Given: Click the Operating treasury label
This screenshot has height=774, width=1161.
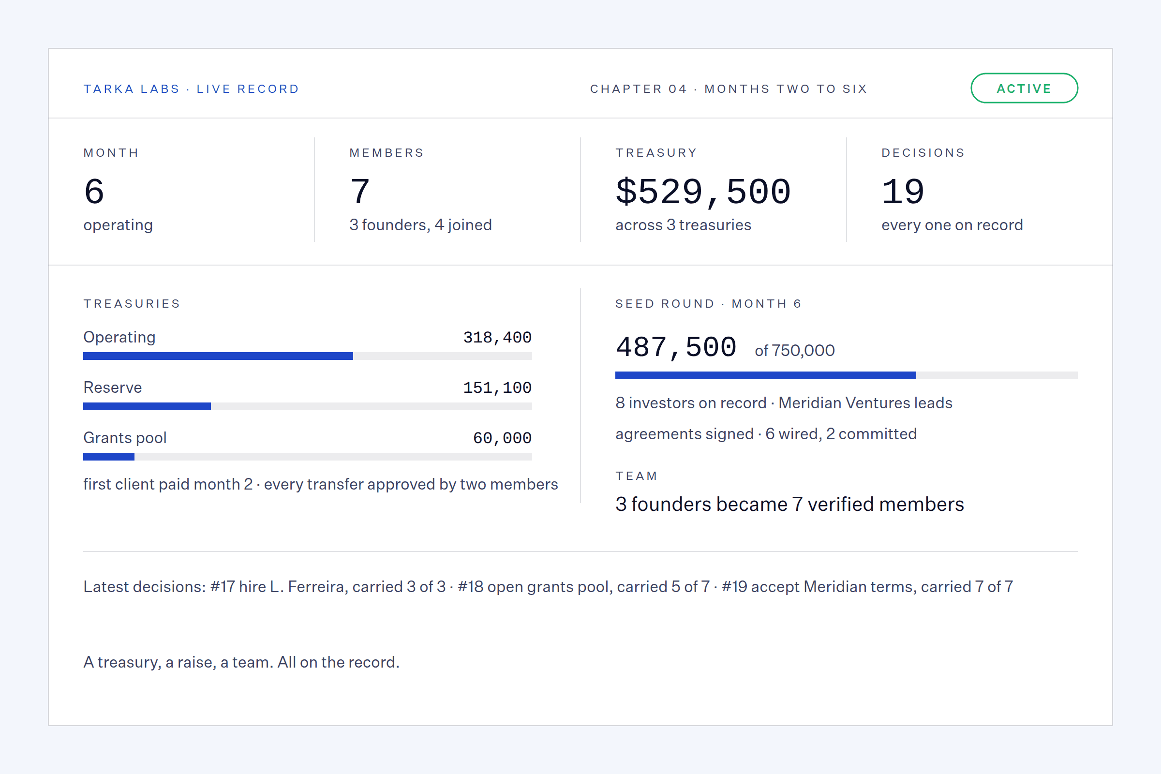Looking at the screenshot, I should [119, 337].
